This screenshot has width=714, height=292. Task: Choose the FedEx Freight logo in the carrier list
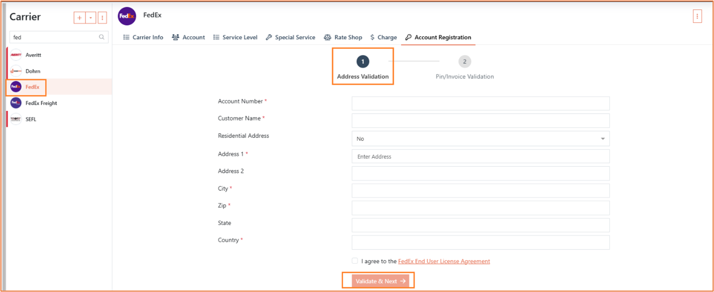tap(16, 103)
